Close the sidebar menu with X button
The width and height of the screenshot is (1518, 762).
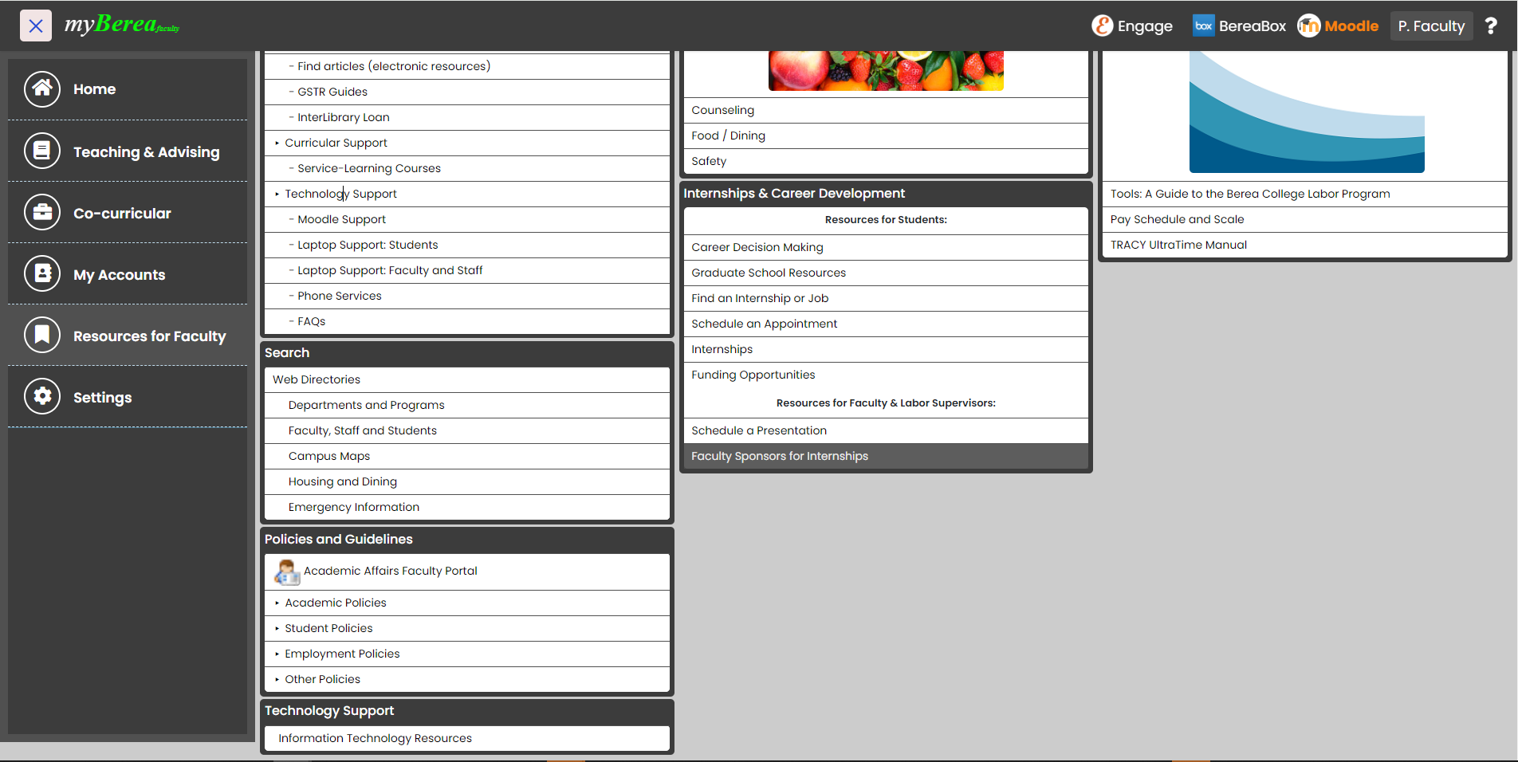click(36, 26)
